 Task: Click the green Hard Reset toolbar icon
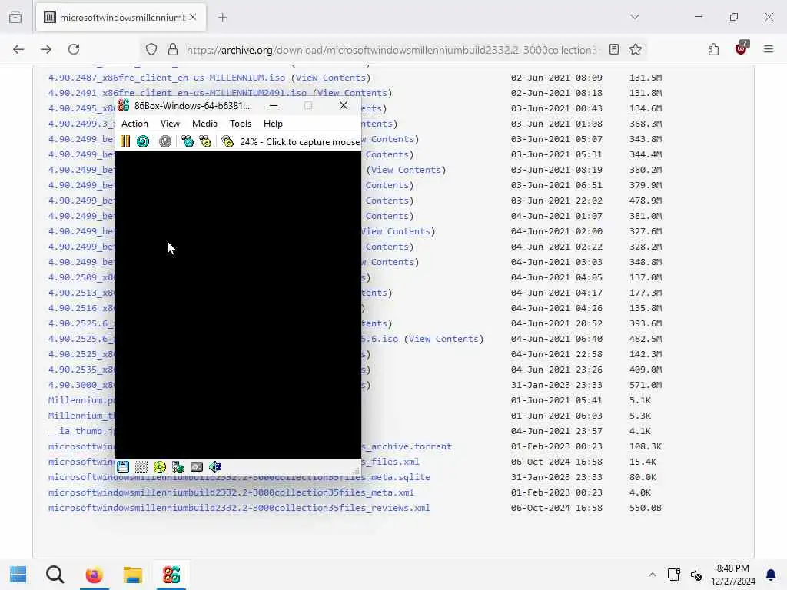point(143,141)
